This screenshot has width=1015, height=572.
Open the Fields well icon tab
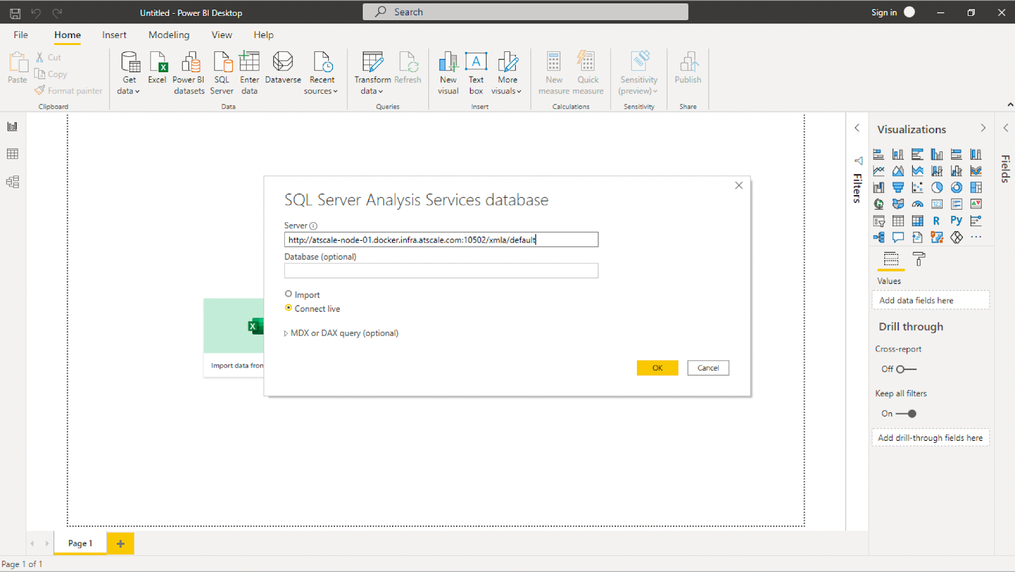click(x=891, y=258)
